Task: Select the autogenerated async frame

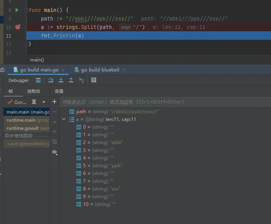Action: tap(26, 144)
